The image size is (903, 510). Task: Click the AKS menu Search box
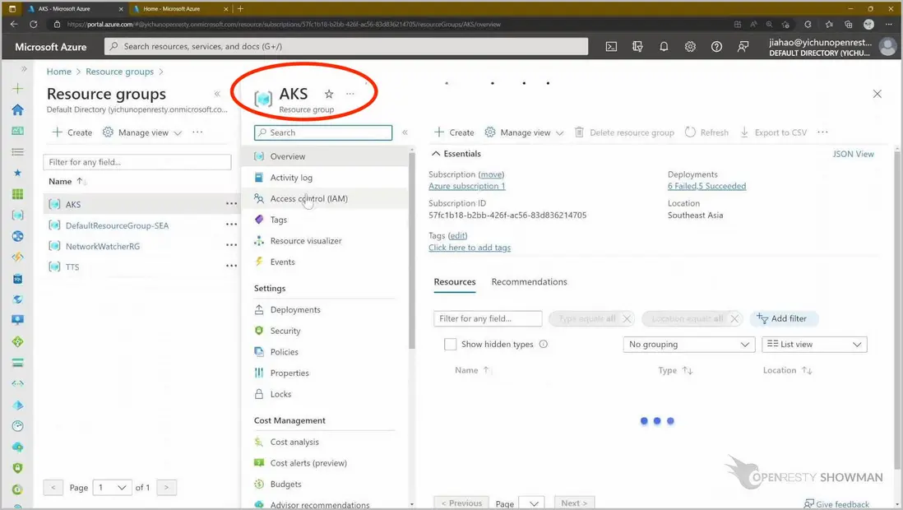(x=323, y=132)
